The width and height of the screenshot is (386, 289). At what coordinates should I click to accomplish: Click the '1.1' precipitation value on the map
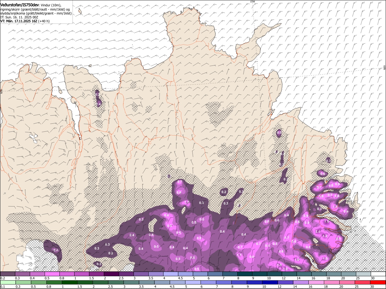tap(239, 255)
